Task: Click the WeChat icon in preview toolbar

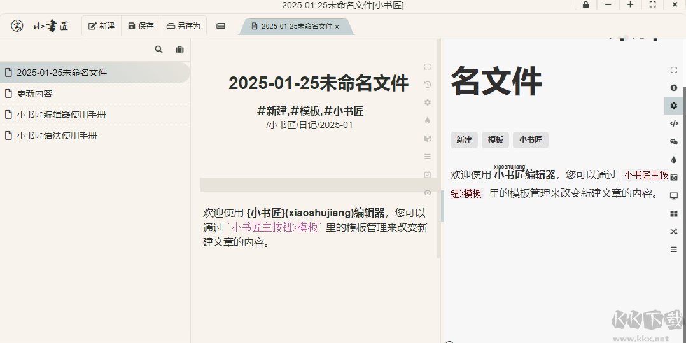Action: 674,141
